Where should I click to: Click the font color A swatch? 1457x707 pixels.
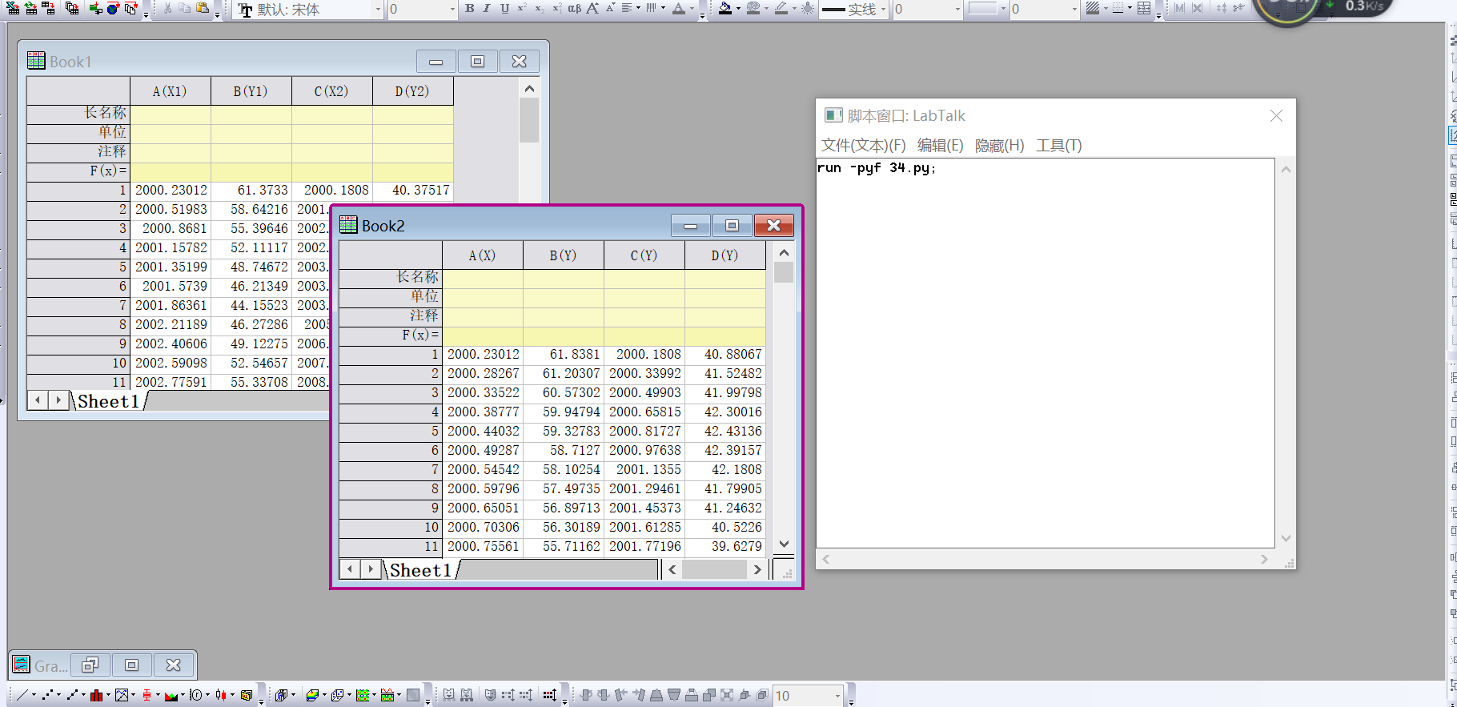[678, 9]
